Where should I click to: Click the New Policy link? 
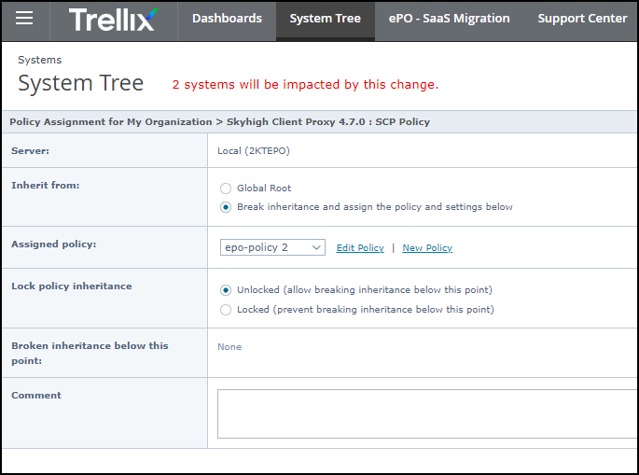[427, 248]
